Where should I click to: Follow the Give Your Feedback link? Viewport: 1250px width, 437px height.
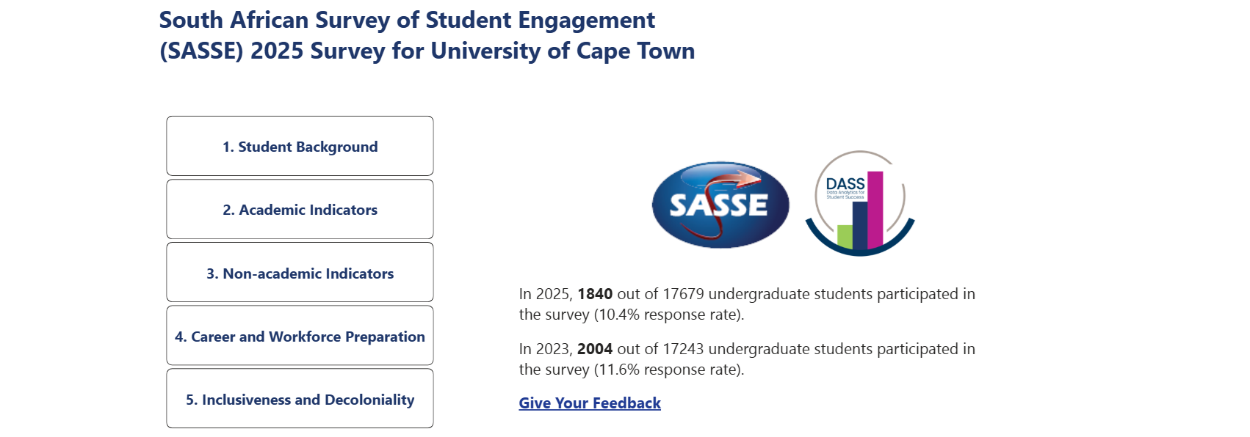tap(590, 403)
